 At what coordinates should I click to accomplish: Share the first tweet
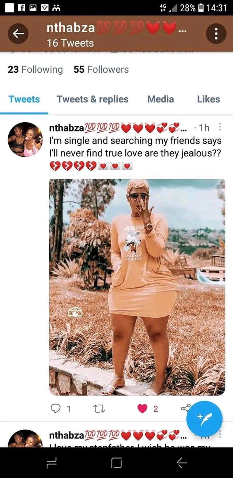185,408
